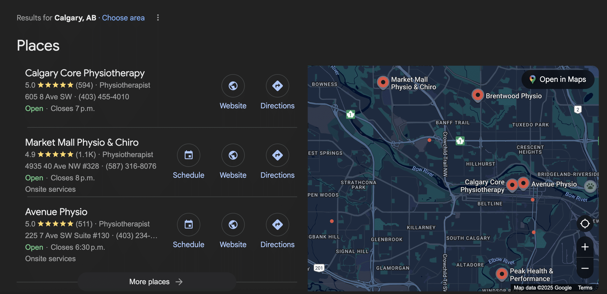This screenshot has width=607, height=294.
Task: Click the maple leaf marker near Bowness
Action: (x=351, y=114)
